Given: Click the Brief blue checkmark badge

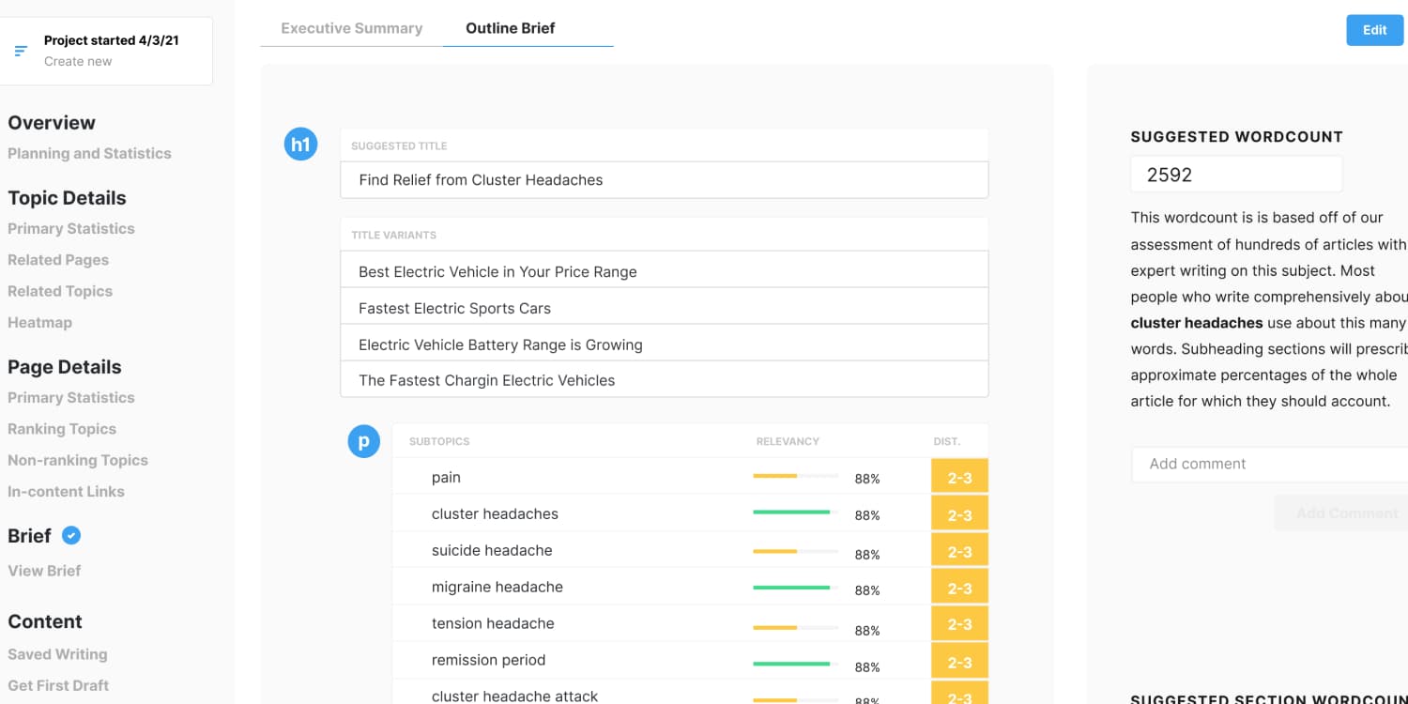Looking at the screenshot, I should [71, 535].
